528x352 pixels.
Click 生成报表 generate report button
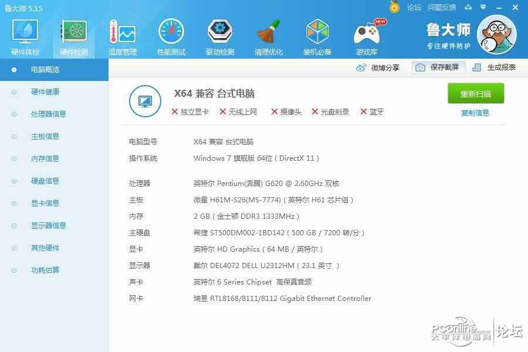494,67
